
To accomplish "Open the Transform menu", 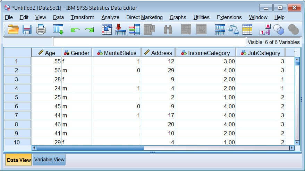I will [x=82, y=17].
